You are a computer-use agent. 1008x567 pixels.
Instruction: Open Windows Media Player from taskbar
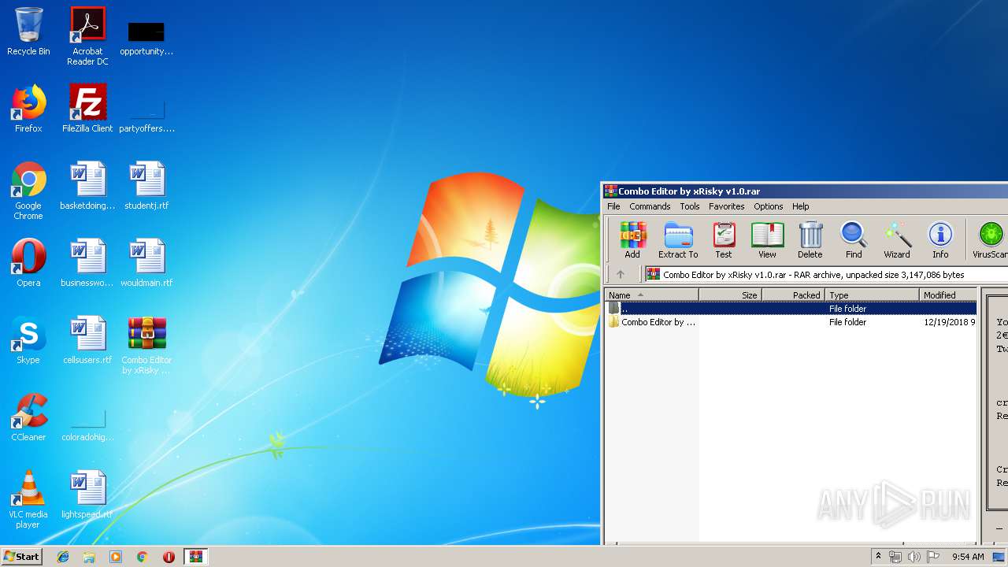116,557
